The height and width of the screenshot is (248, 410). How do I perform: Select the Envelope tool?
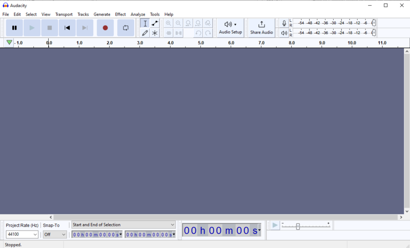[x=155, y=23]
